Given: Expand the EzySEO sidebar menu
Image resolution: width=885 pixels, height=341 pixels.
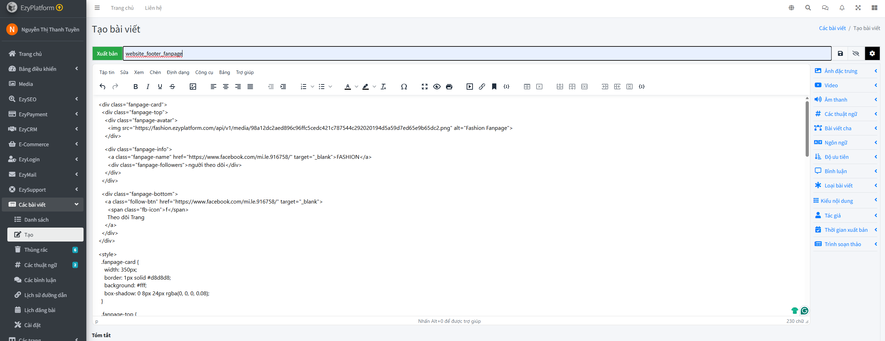Looking at the screenshot, I should coord(43,99).
